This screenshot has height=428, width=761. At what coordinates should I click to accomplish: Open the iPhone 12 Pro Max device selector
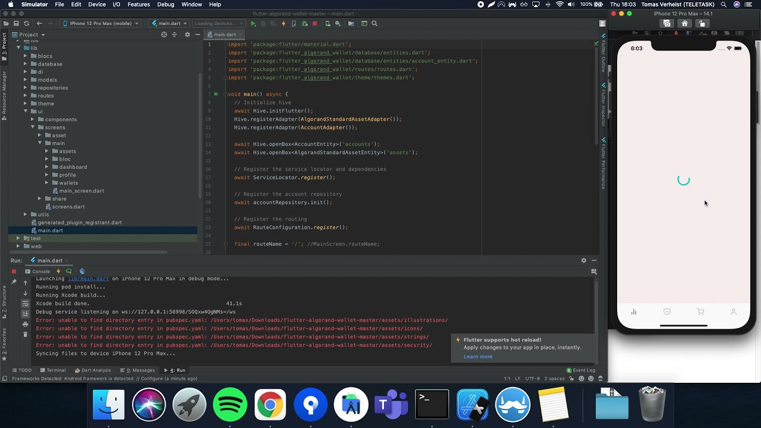[x=100, y=24]
